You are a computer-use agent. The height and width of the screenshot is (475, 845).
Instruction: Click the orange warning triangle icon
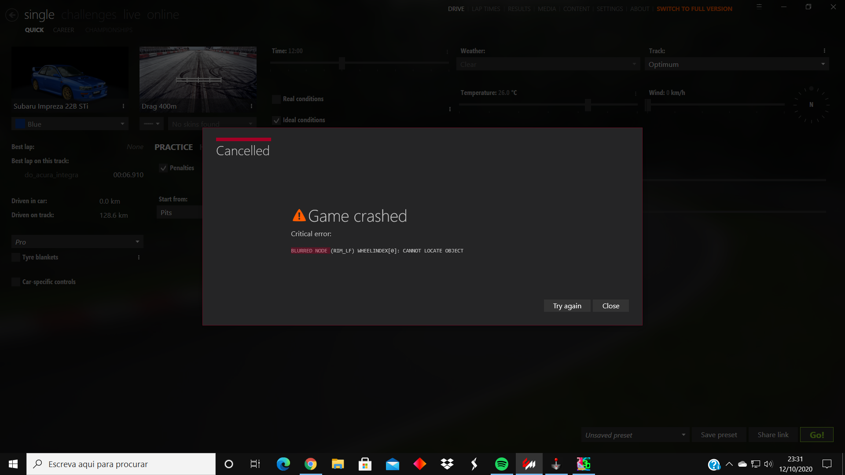pyautogui.click(x=299, y=216)
